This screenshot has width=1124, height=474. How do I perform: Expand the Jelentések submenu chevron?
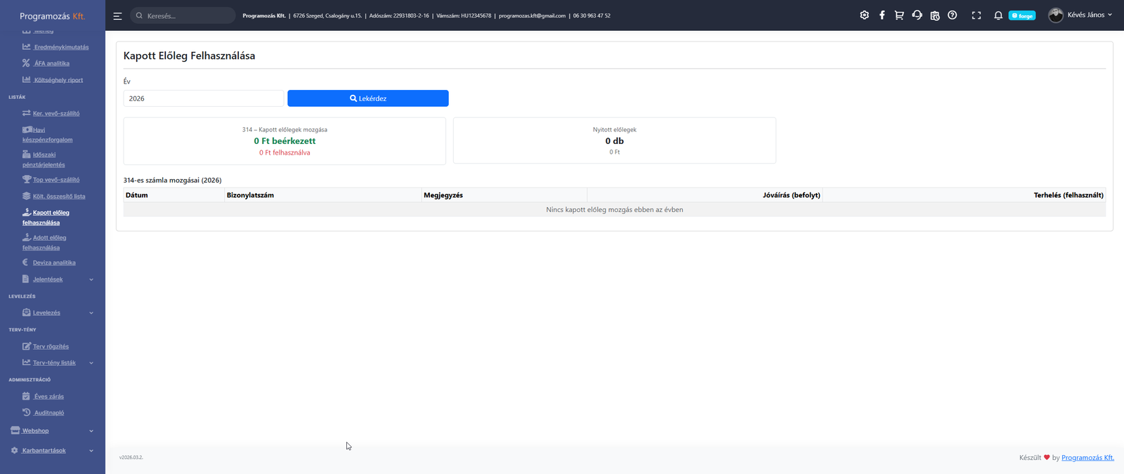pyautogui.click(x=91, y=279)
